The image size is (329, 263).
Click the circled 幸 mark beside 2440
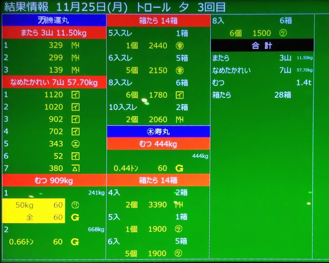click(x=180, y=46)
